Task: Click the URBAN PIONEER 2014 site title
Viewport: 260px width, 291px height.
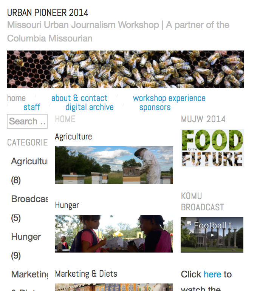Action: [x=48, y=12]
